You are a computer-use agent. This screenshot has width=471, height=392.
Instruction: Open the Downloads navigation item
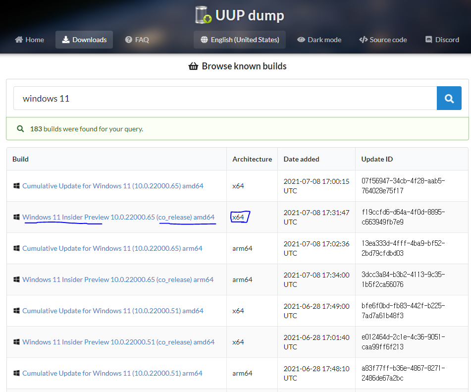(x=84, y=40)
